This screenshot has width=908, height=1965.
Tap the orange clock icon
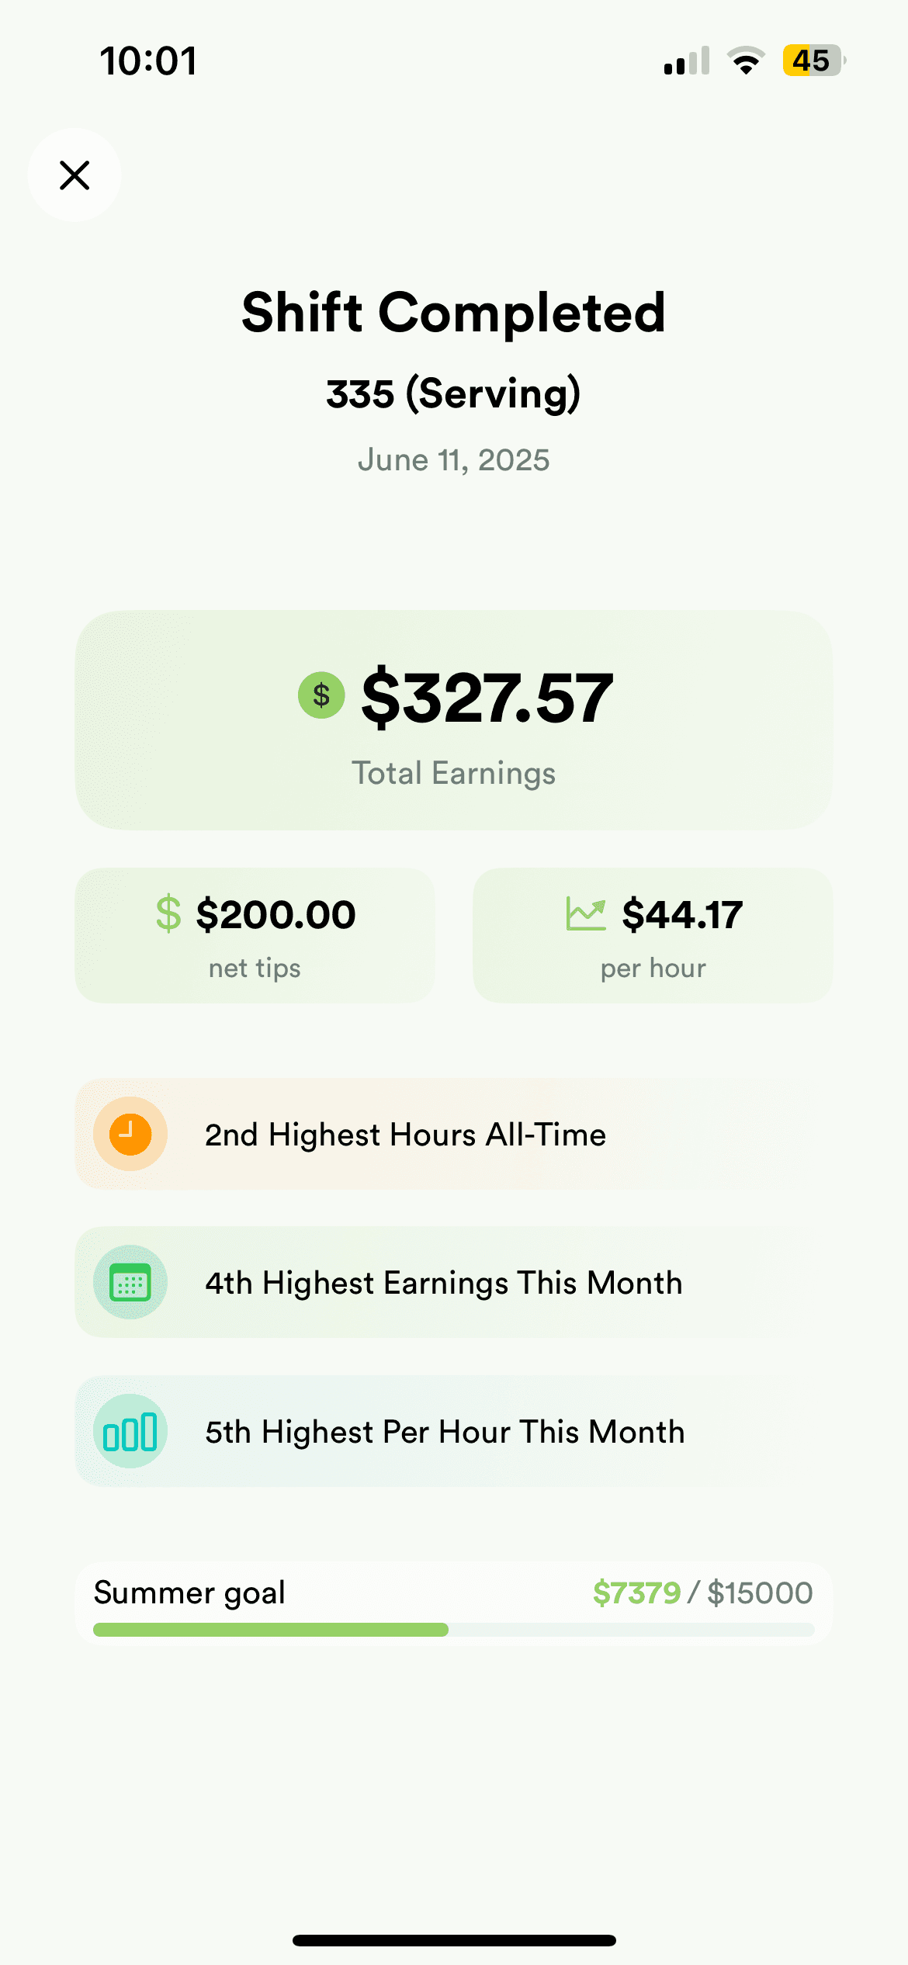pos(130,1134)
